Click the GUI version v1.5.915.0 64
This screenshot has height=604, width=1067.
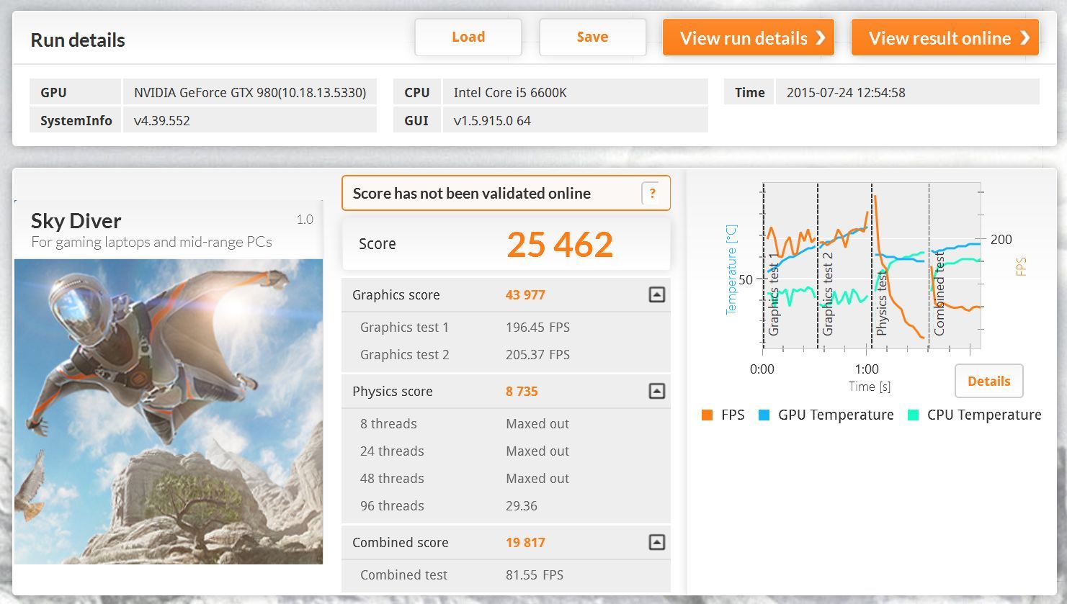click(x=492, y=120)
